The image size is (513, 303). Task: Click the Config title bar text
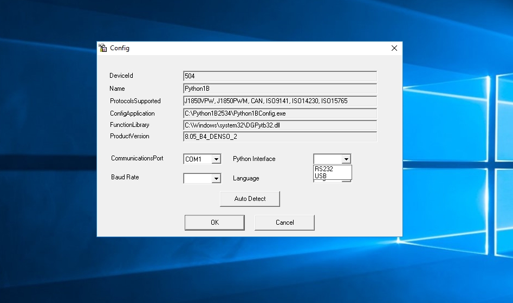tap(120, 48)
